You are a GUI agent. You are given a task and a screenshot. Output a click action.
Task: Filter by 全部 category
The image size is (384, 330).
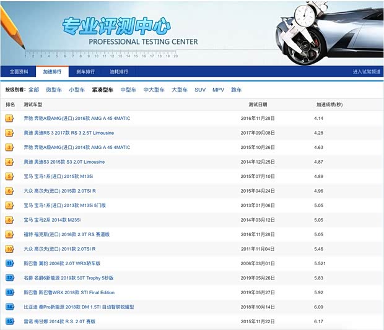click(34, 90)
